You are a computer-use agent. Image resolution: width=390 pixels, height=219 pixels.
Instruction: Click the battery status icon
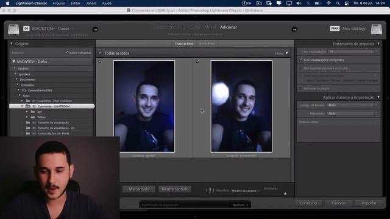(x=317, y=3)
